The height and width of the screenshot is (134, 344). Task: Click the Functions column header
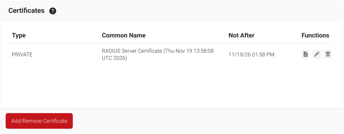click(x=315, y=35)
